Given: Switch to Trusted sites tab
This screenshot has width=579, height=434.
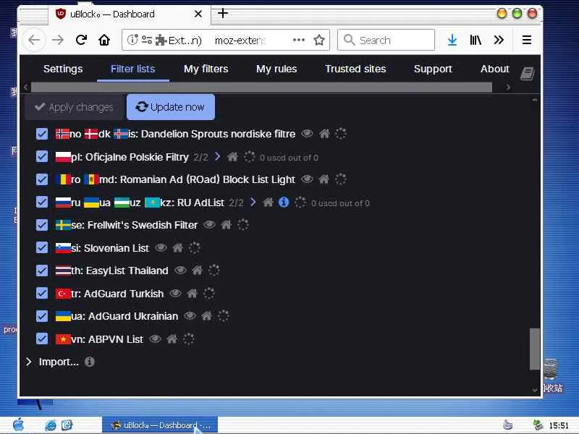Looking at the screenshot, I should [355, 69].
